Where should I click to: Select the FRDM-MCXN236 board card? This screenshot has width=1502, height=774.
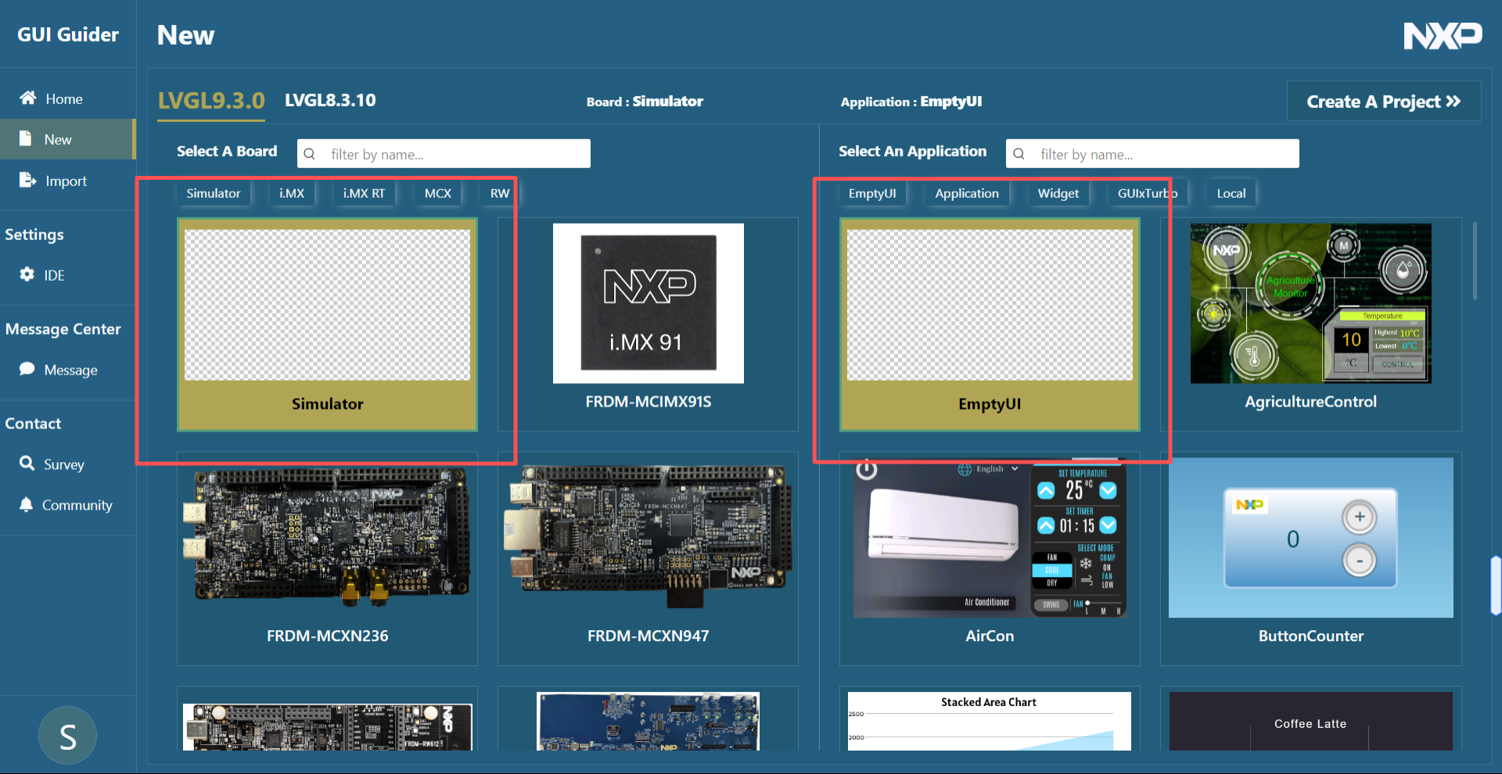click(x=327, y=559)
